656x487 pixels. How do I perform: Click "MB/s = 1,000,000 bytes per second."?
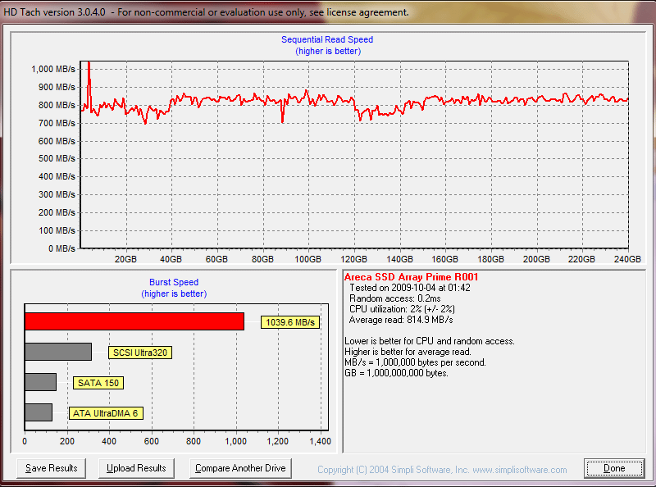(x=415, y=362)
